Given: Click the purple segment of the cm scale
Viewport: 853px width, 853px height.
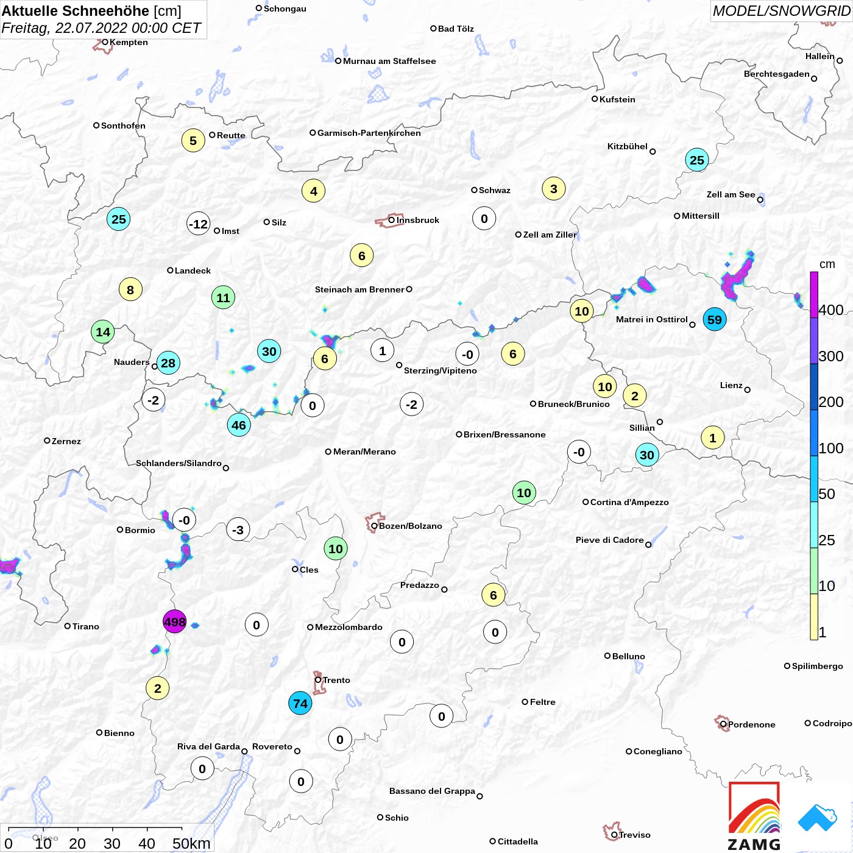Looking at the screenshot, I should coord(814,341).
